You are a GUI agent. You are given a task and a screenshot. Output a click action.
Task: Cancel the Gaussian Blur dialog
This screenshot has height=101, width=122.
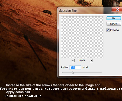click(114, 24)
